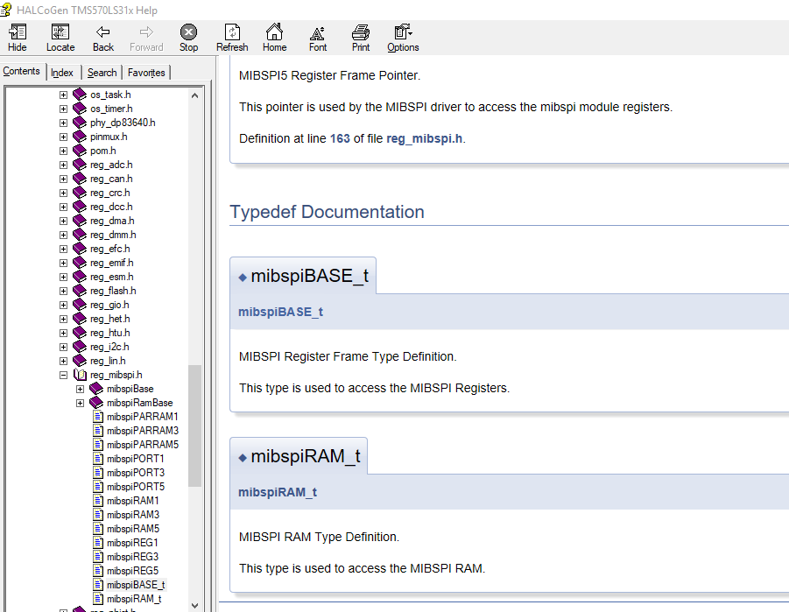This screenshot has width=789, height=612.
Task: Expand the pom.h tree node
Action: [63, 151]
